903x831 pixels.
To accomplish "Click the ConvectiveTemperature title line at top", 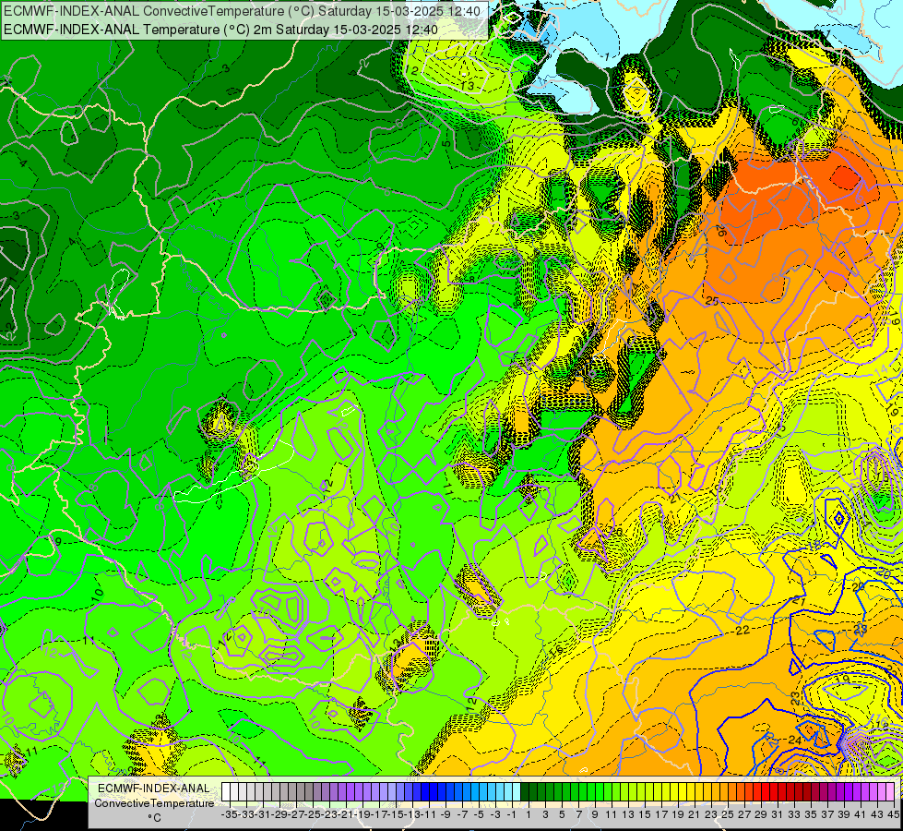I will click(x=242, y=11).
